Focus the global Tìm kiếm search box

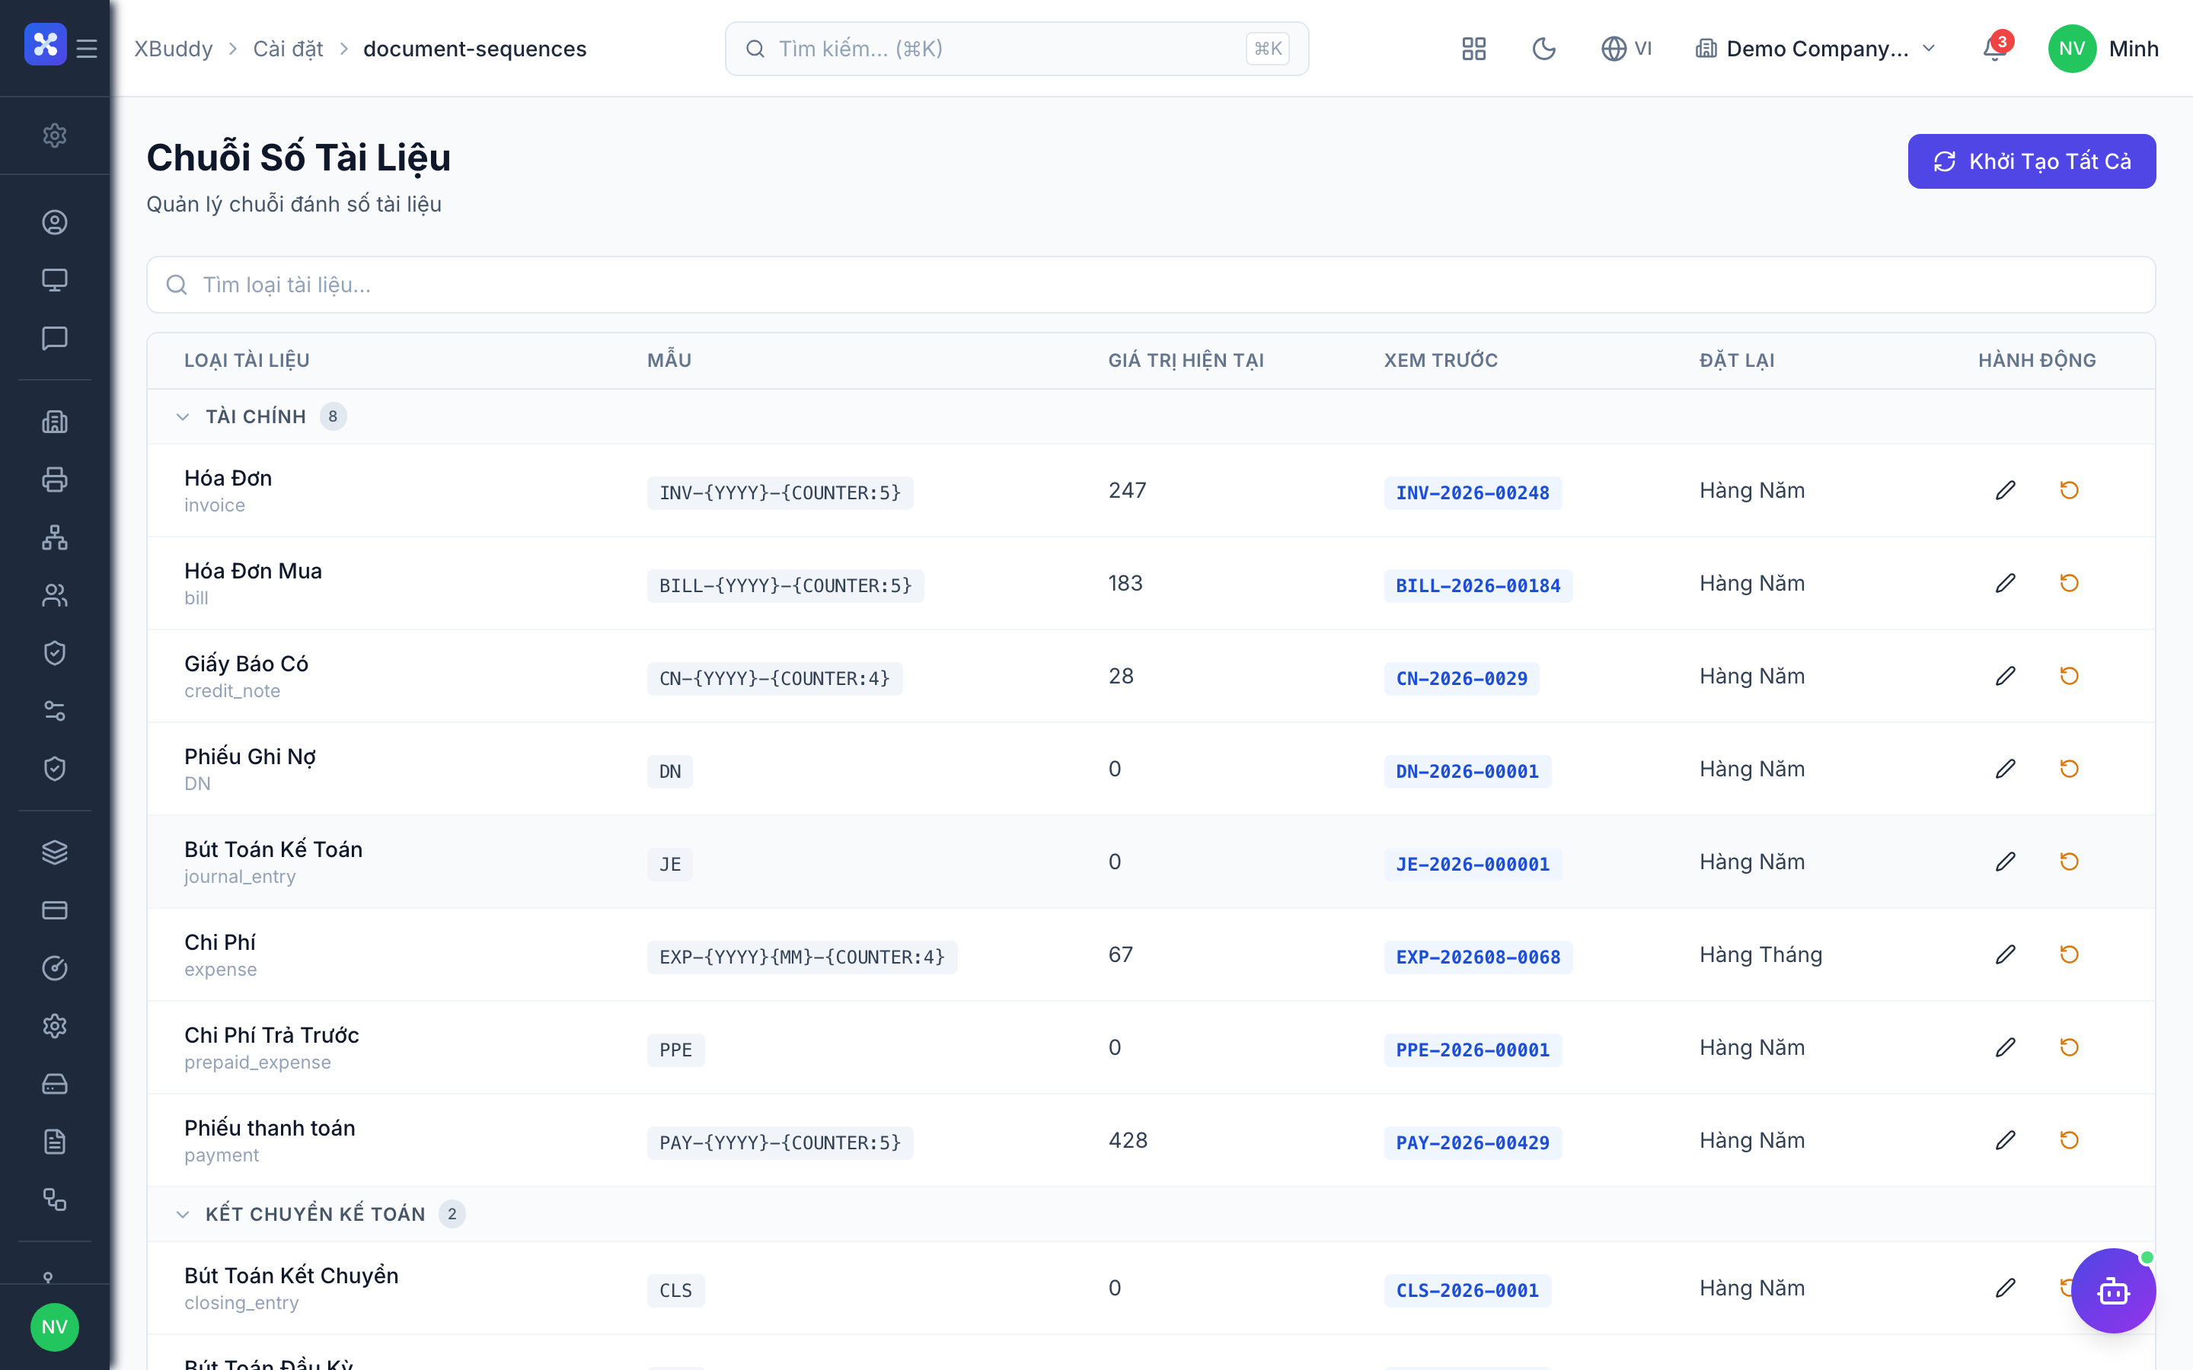[1017, 49]
